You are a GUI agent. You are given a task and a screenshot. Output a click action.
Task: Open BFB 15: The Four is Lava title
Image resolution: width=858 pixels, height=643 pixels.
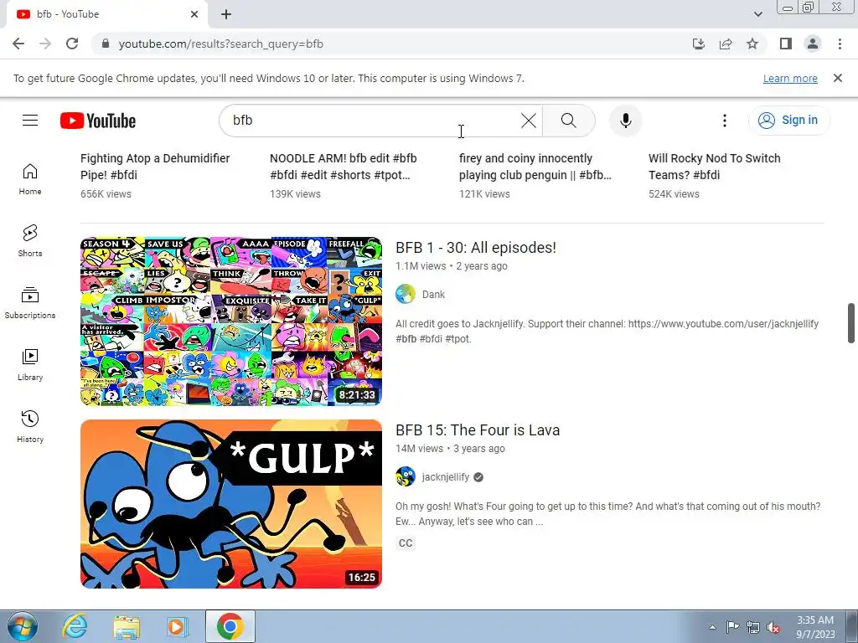coord(478,430)
